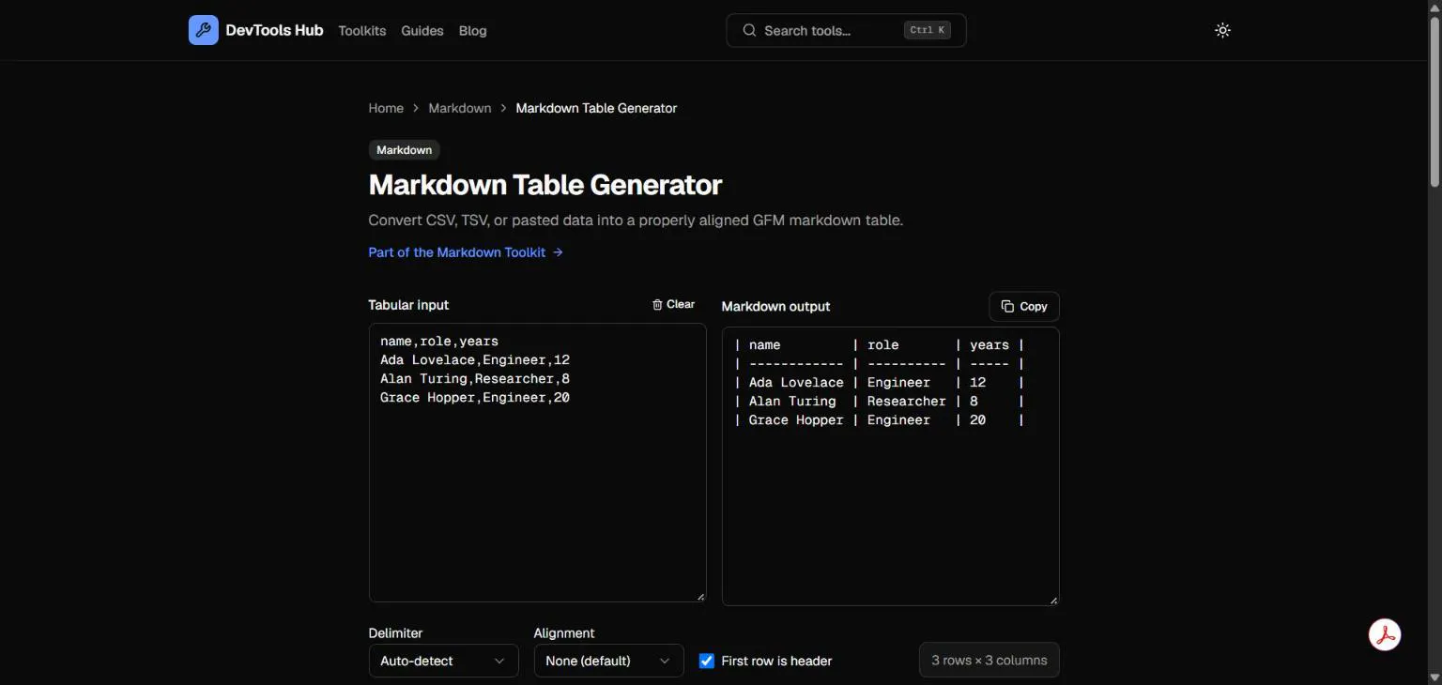1442x685 pixels.
Task: Click the 'Ada Lovelace,Engineer,12' input line
Action: click(475, 360)
